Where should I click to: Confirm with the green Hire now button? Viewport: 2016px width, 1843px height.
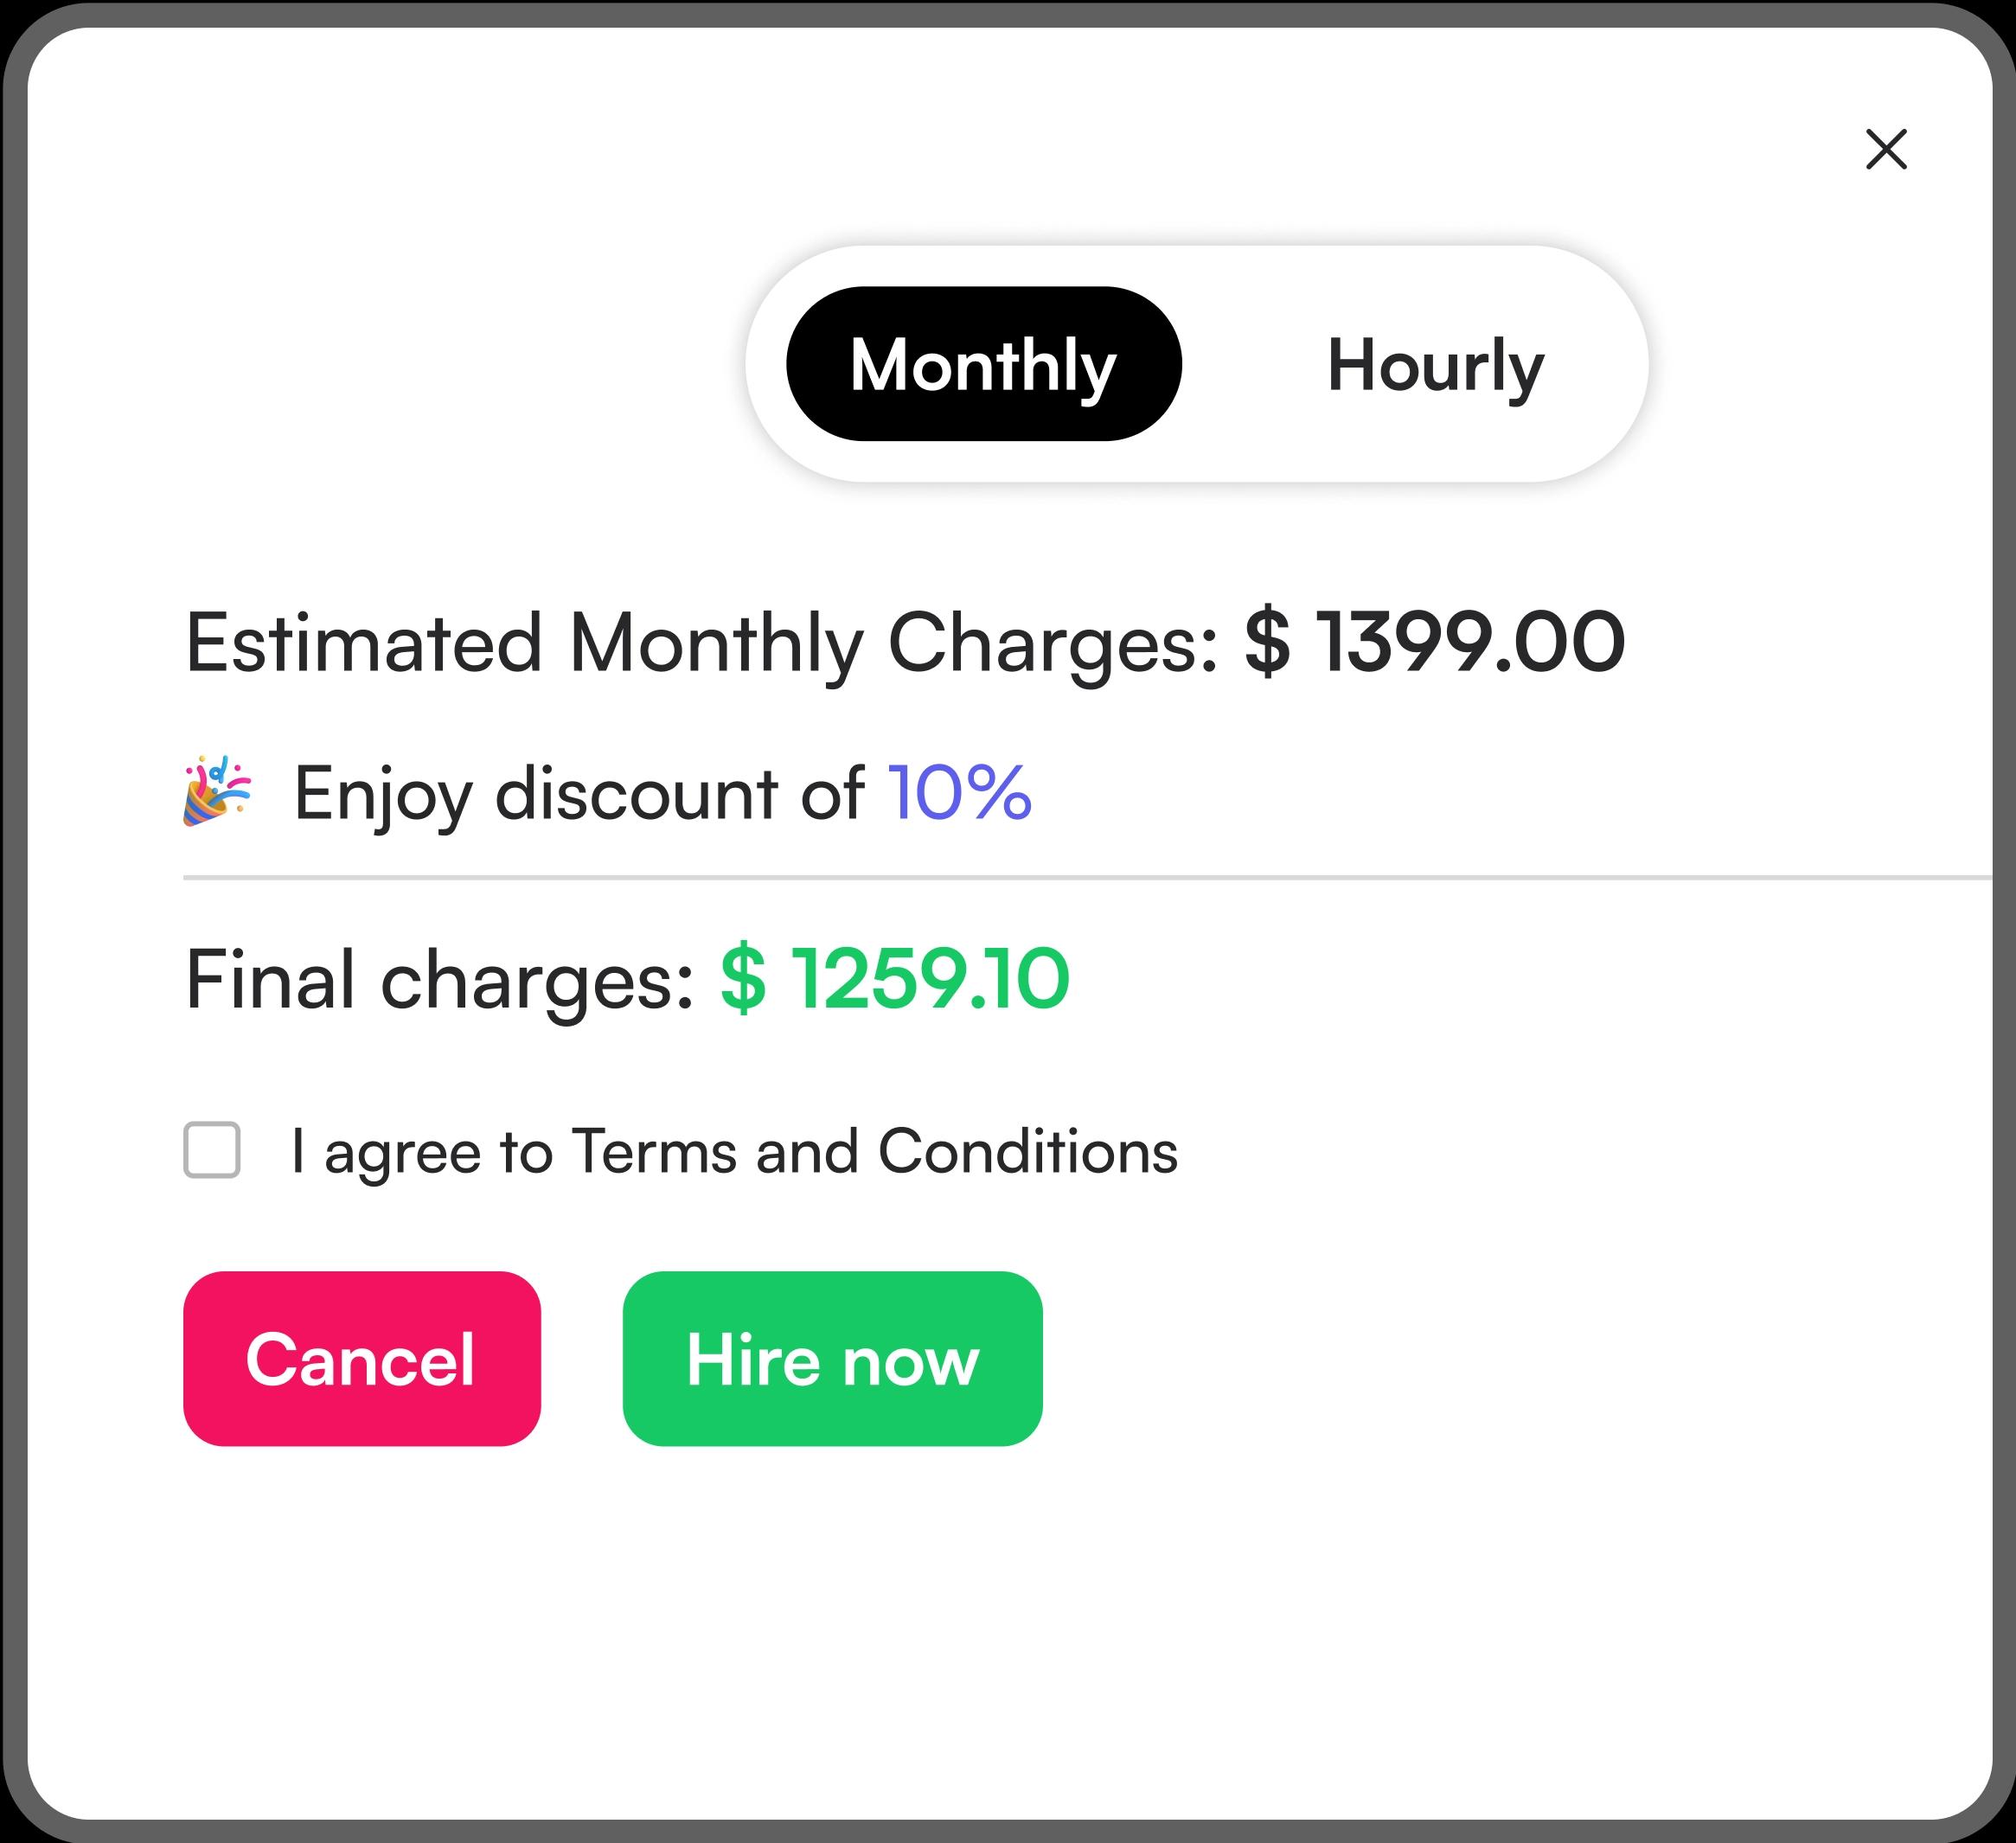coord(833,1359)
